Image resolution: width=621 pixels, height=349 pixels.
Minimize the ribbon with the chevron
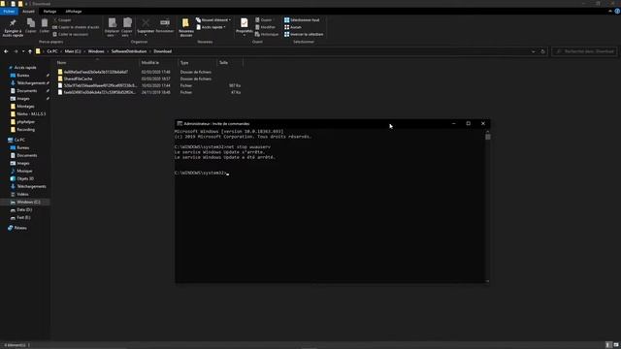pos(610,11)
